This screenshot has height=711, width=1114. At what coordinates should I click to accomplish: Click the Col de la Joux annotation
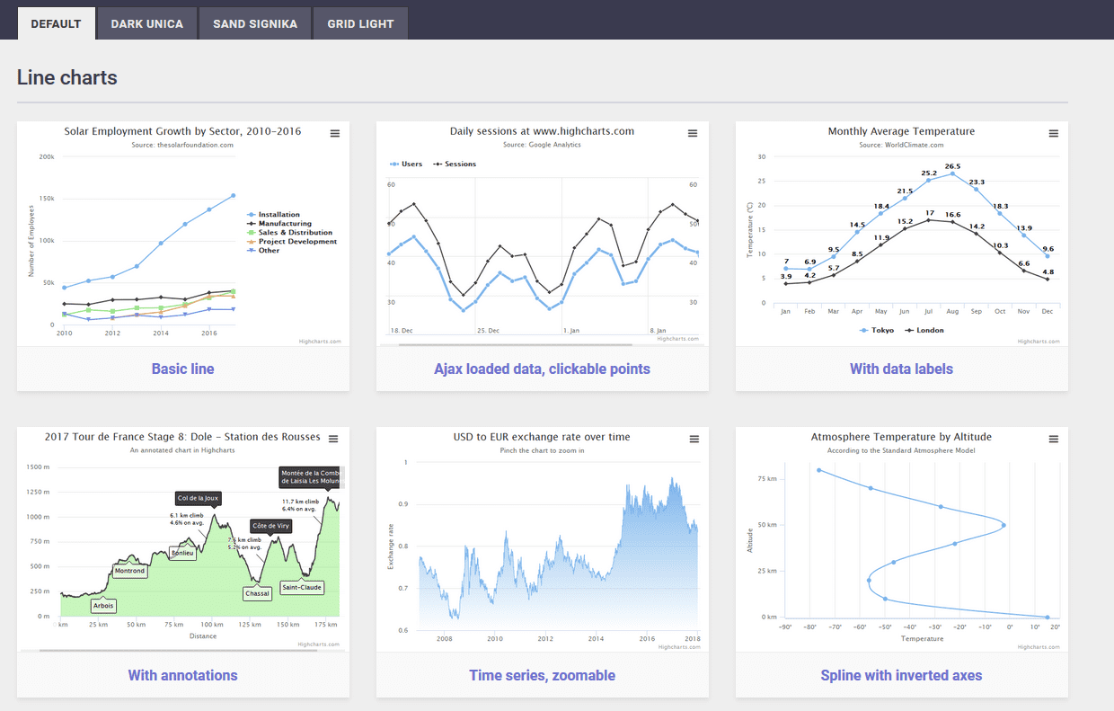coord(198,498)
